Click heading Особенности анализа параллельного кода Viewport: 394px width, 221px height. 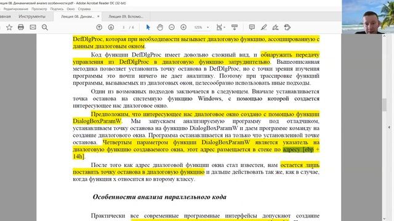click(x=159, y=197)
